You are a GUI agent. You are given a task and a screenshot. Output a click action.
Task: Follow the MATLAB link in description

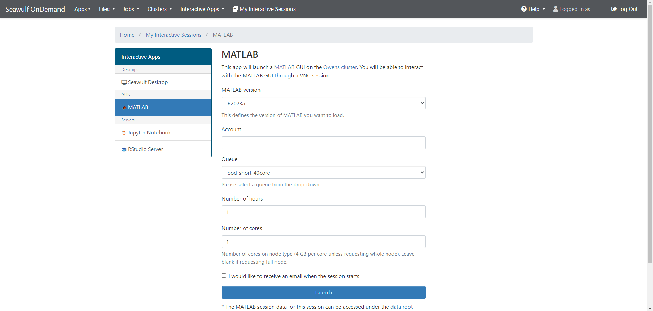pyautogui.click(x=284, y=67)
